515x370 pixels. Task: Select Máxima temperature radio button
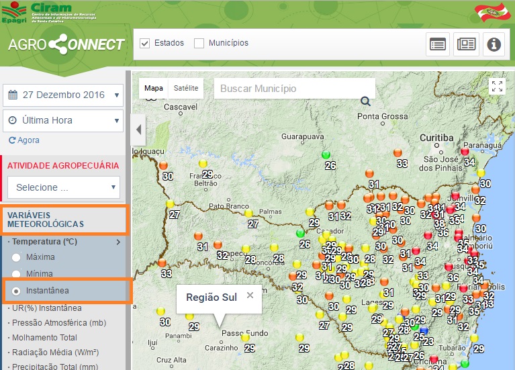click(x=16, y=257)
